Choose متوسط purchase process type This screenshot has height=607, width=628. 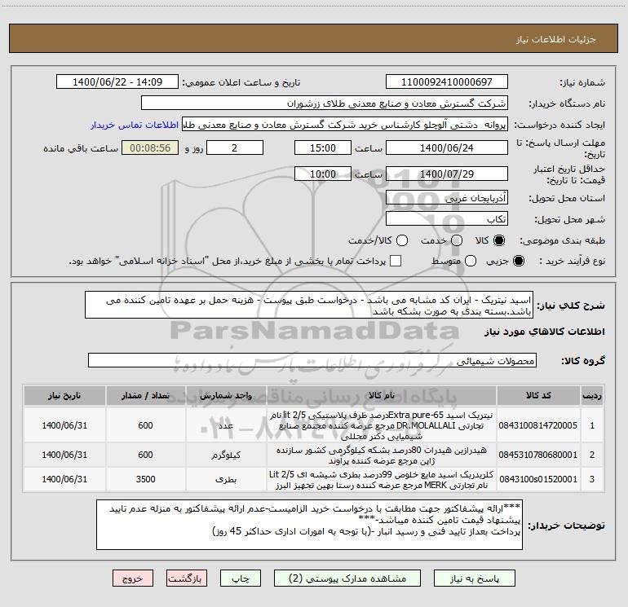471,261
